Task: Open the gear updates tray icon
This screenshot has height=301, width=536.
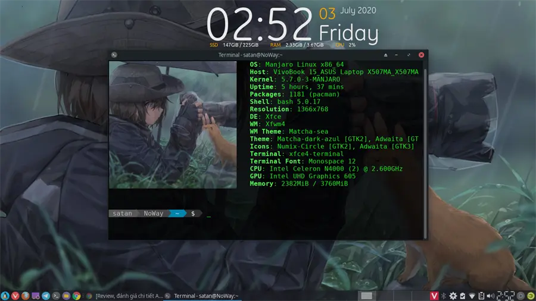Action: tap(453, 296)
